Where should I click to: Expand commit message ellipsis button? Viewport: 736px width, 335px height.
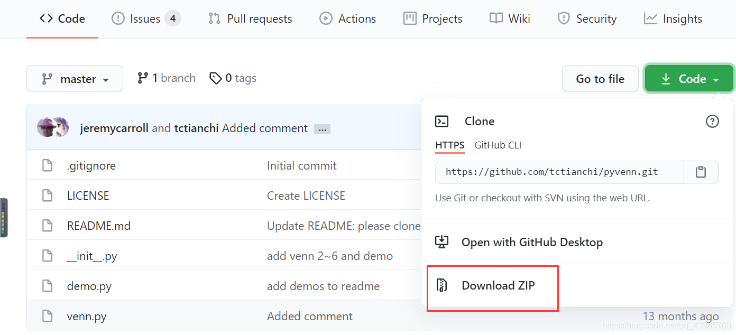322,129
